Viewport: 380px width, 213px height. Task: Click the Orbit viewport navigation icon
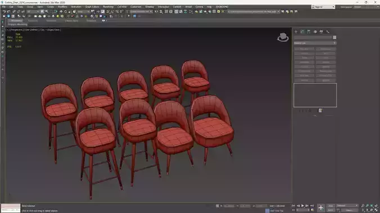click(x=372, y=210)
